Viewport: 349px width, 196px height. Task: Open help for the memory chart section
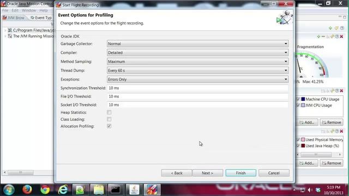coord(337,131)
